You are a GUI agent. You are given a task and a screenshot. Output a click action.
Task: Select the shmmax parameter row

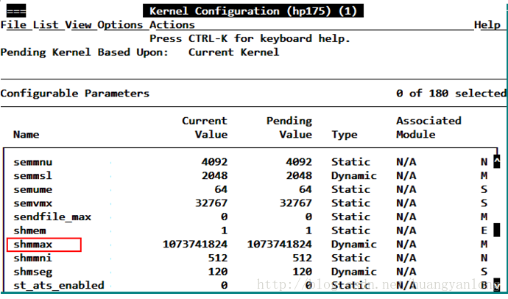(251, 245)
